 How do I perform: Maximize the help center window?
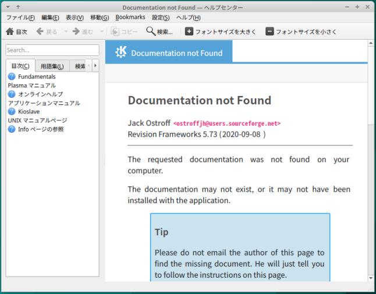(x=357, y=7)
